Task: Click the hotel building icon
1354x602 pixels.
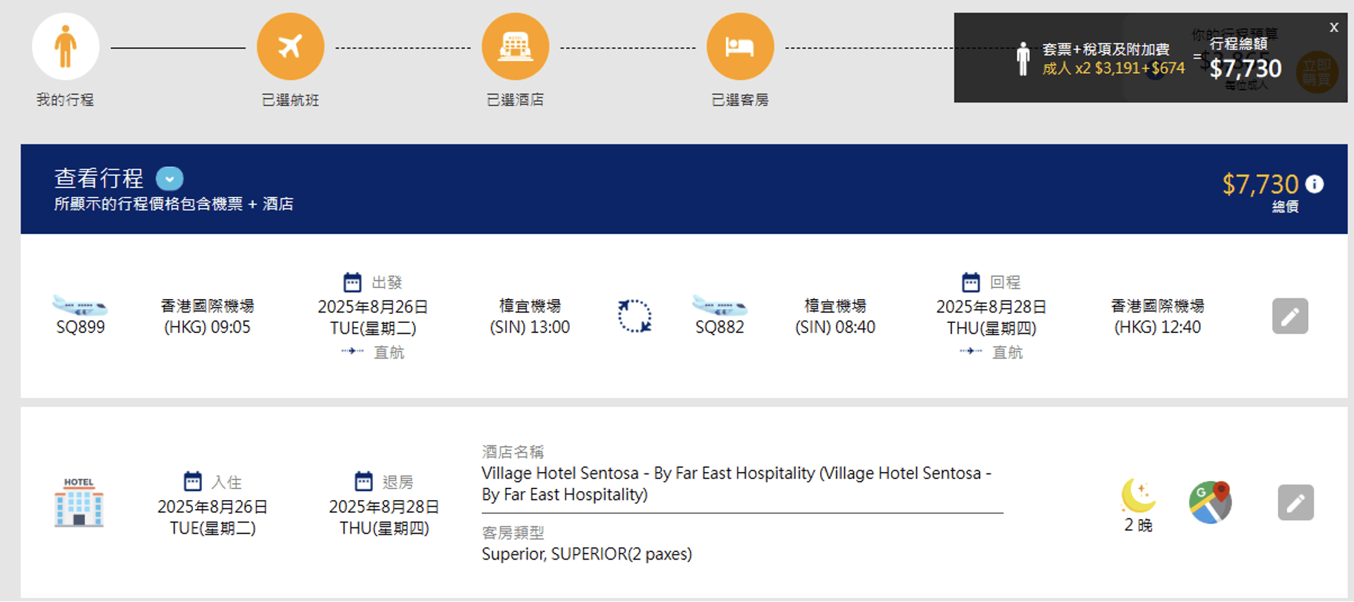Action: [x=79, y=503]
